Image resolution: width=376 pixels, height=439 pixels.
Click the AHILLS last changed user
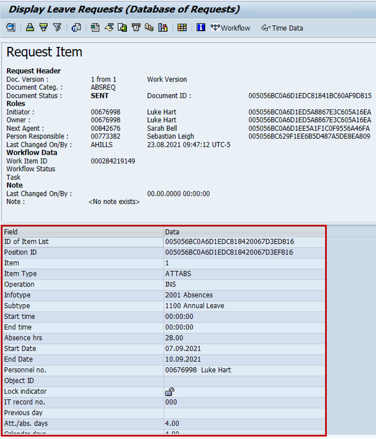pos(102,145)
